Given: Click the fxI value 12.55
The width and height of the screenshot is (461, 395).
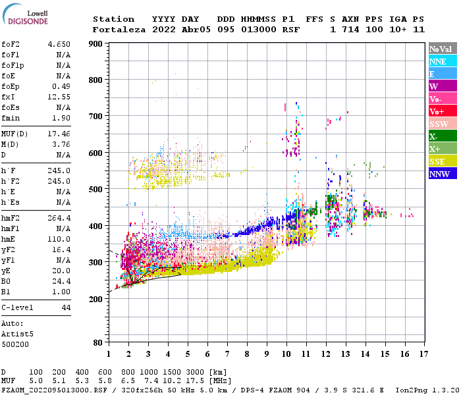Looking at the screenshot, I should [x=59, y=97].
